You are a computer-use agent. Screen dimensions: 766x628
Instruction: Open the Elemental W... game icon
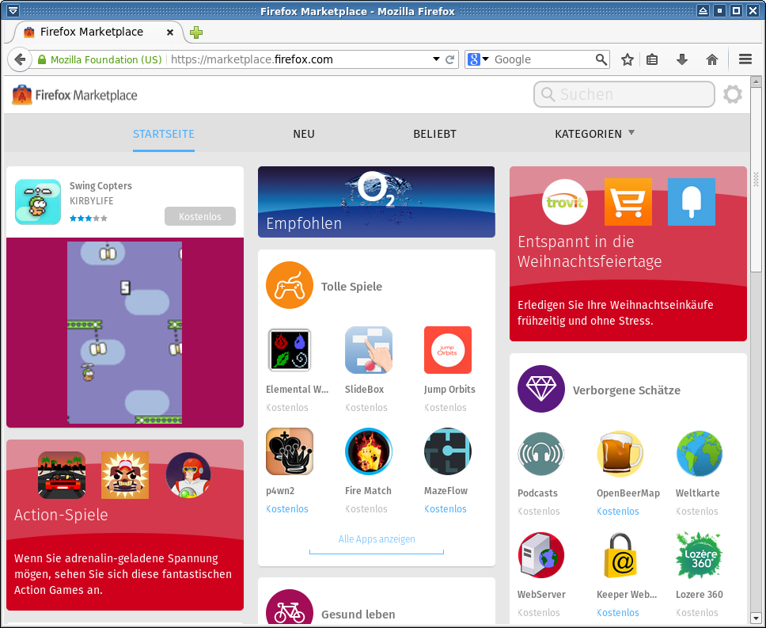pos(290,350)
